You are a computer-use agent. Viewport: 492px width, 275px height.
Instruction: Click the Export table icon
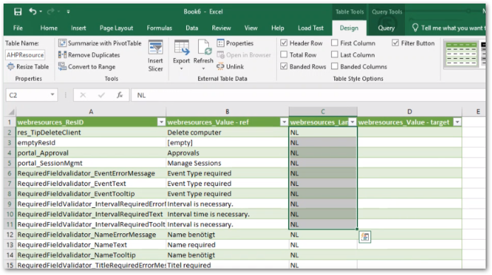point(181,47)
